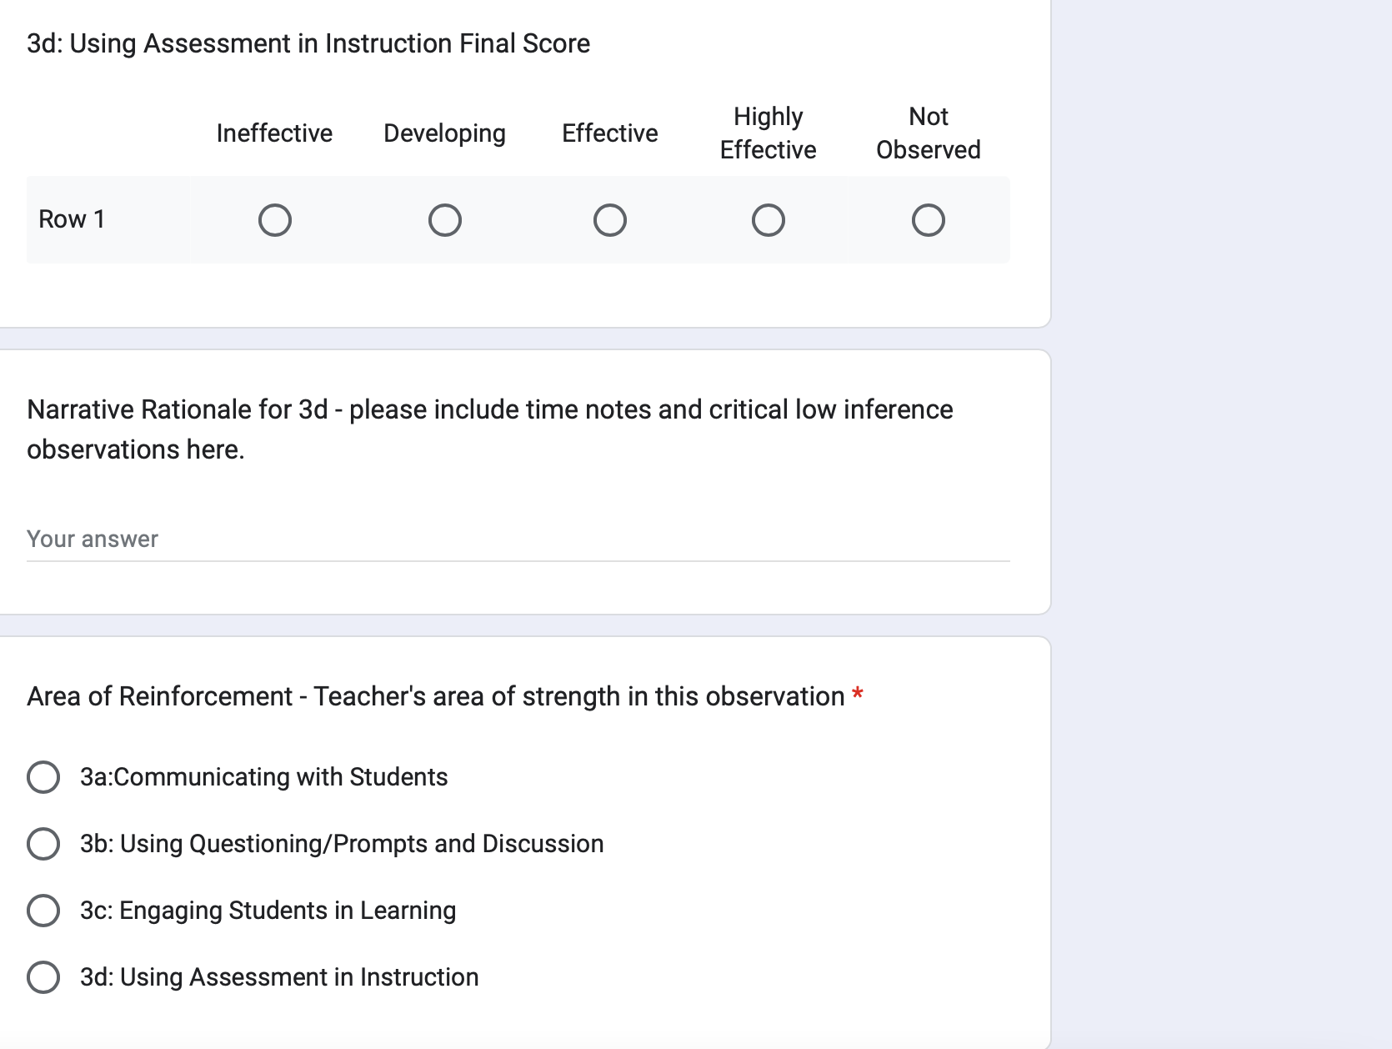Click the "3c: Engaging Students in Learning" label

(x=268, y=911)
